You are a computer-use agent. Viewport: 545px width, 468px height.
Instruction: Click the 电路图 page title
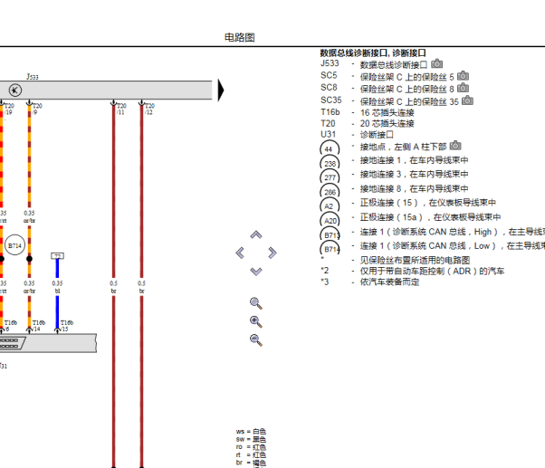(x=240, y=37)
